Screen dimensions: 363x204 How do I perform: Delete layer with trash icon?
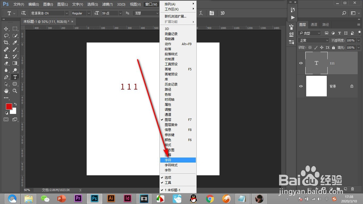[352, 189]
